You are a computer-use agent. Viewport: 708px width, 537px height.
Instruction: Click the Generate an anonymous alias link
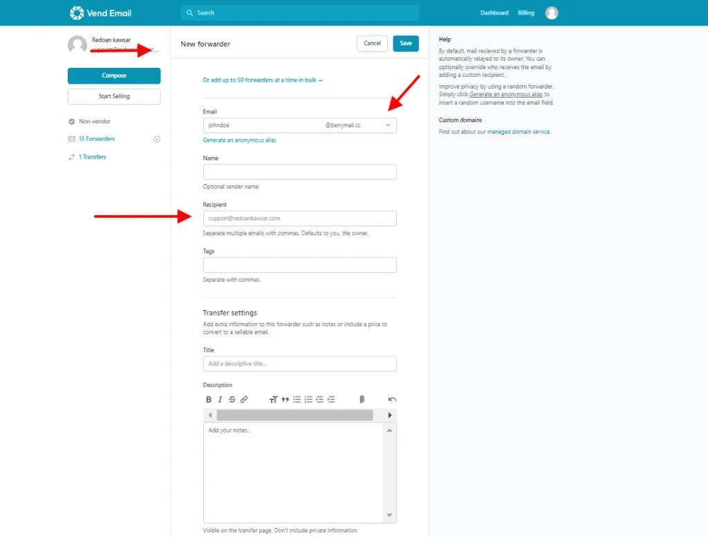tap(239, 140)
